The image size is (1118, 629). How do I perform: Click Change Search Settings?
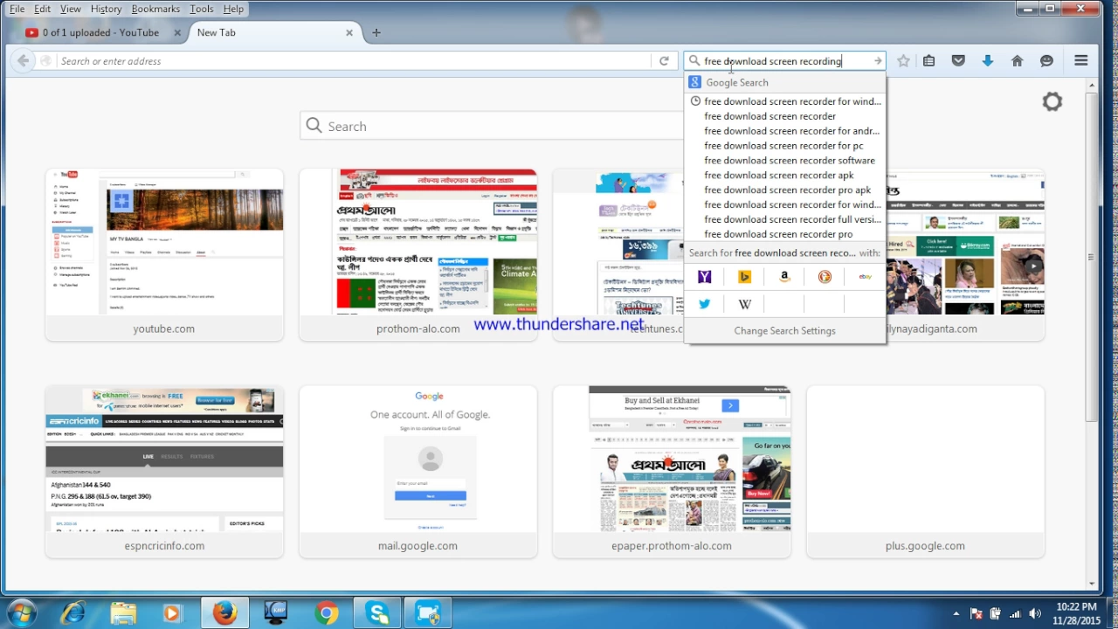[785, 330]
